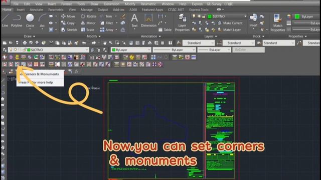
Task: Expand the Properties panel
Action: point(297,36)
